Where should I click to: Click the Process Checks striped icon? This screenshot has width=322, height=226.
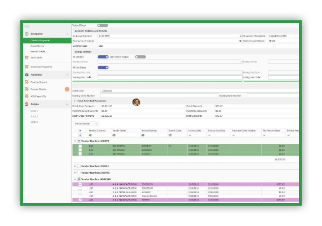[x=27, y=89]
